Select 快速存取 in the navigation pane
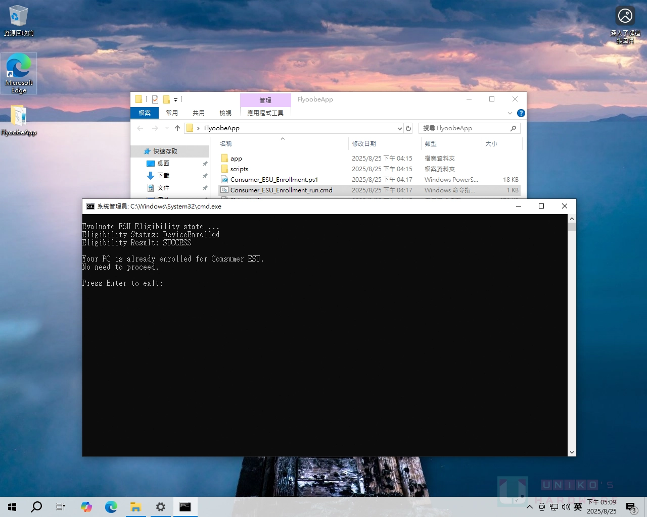This screenshot has height=517, width=647. coord(170,151)
